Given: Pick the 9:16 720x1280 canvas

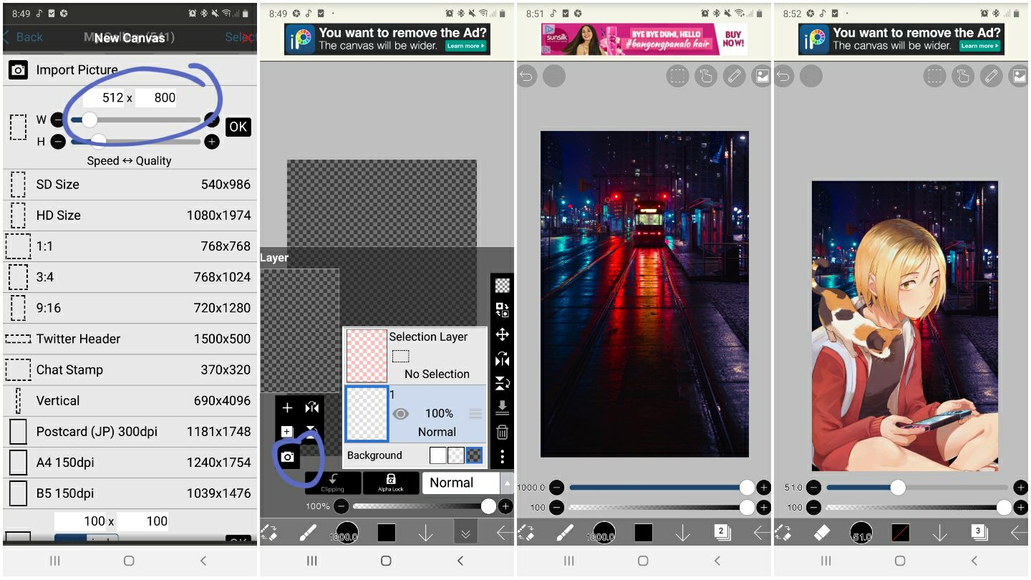Looking at the screenshot, I should pyautogui.click(x=130, y=308).
